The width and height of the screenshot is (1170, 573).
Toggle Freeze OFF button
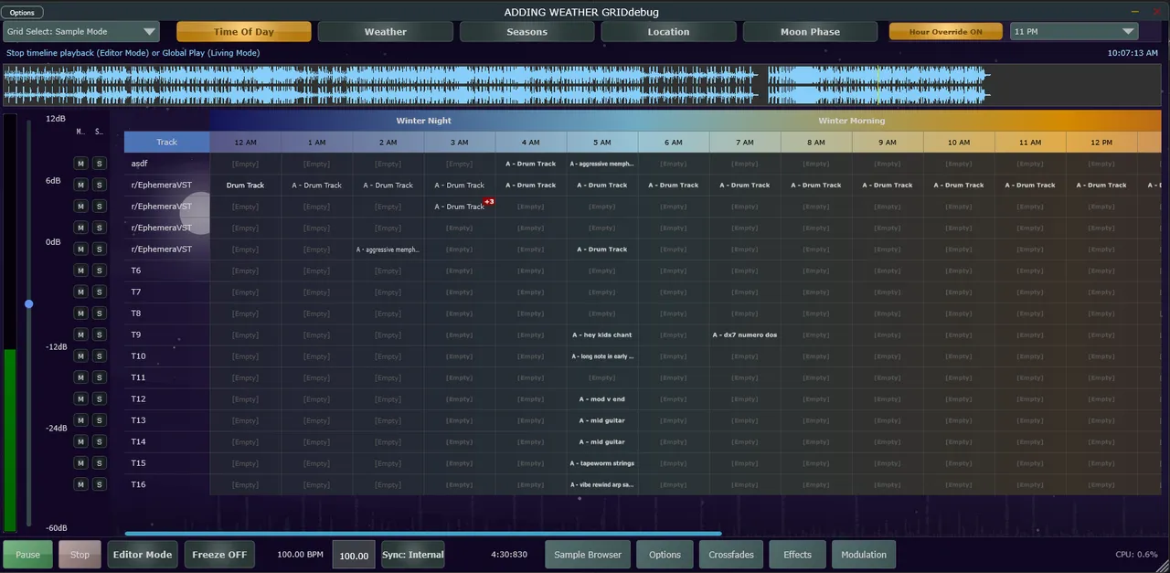219,555
